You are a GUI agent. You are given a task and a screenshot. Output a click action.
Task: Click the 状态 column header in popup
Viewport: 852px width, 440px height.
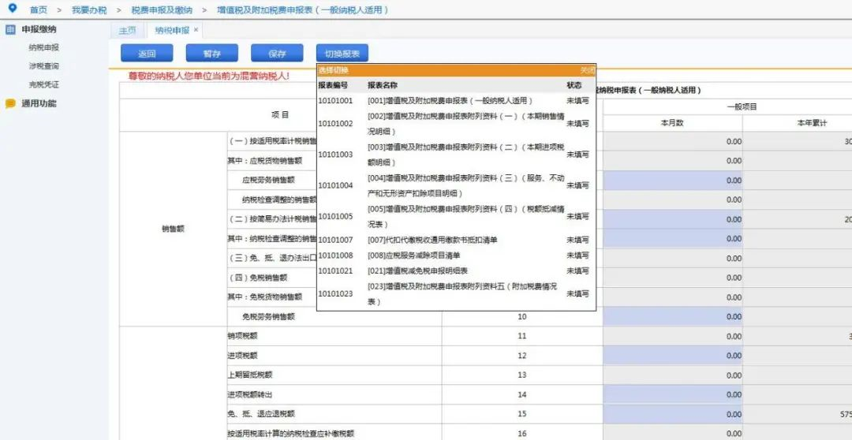574,86
